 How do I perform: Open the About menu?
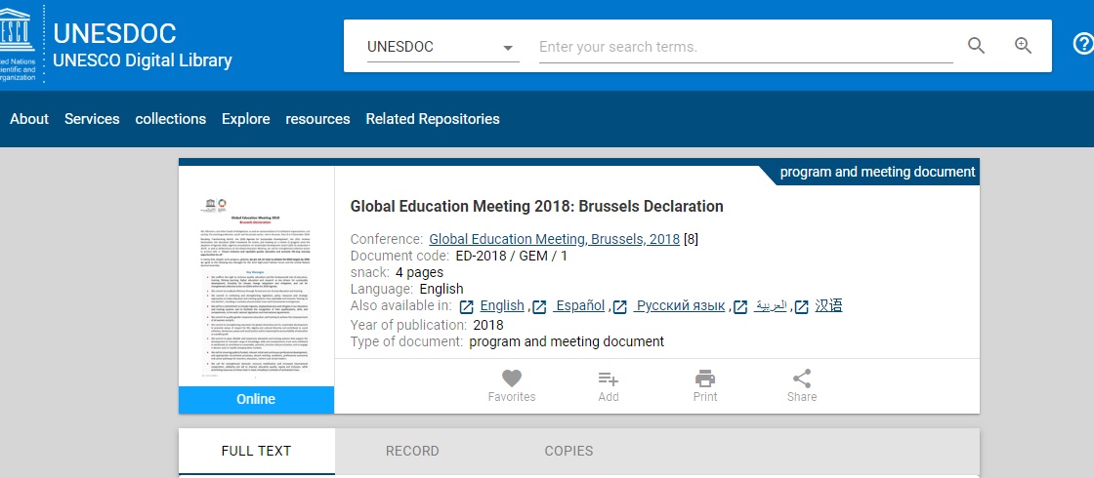coord(29,119)
